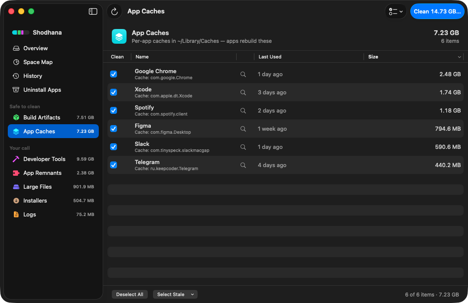Sort by the Last Used column header
Image resolution: width=468 pixels, height=303 pixels.
click(270, 57)
